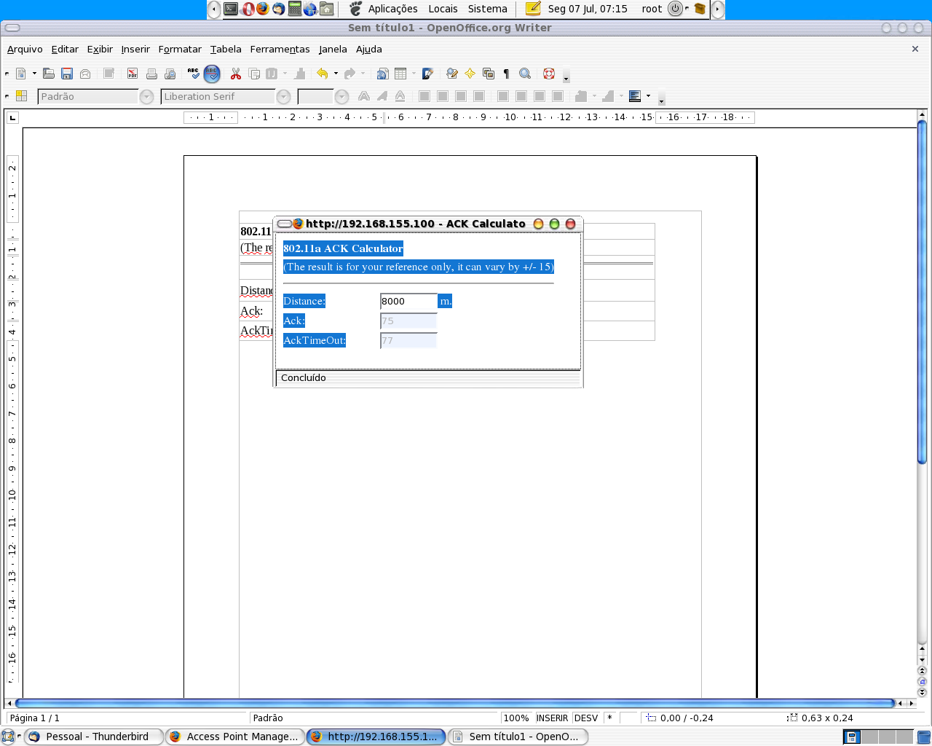Open OpenOffice Help lifebuoy icon
Image resolution: width=932 pixels, height=746 pixels.
tap(549, 74)
